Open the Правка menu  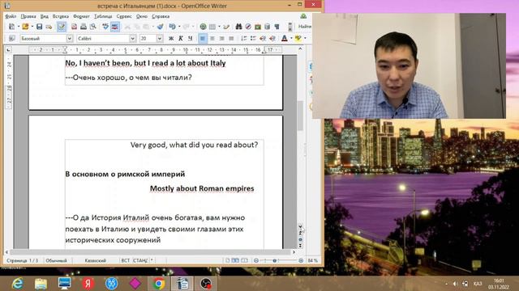28,16
